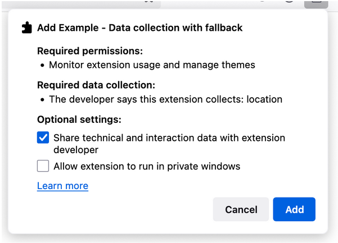Click the highlighted toolbar button above the dialog
Viewport: 338px width, 243px height.
(316, 2)
